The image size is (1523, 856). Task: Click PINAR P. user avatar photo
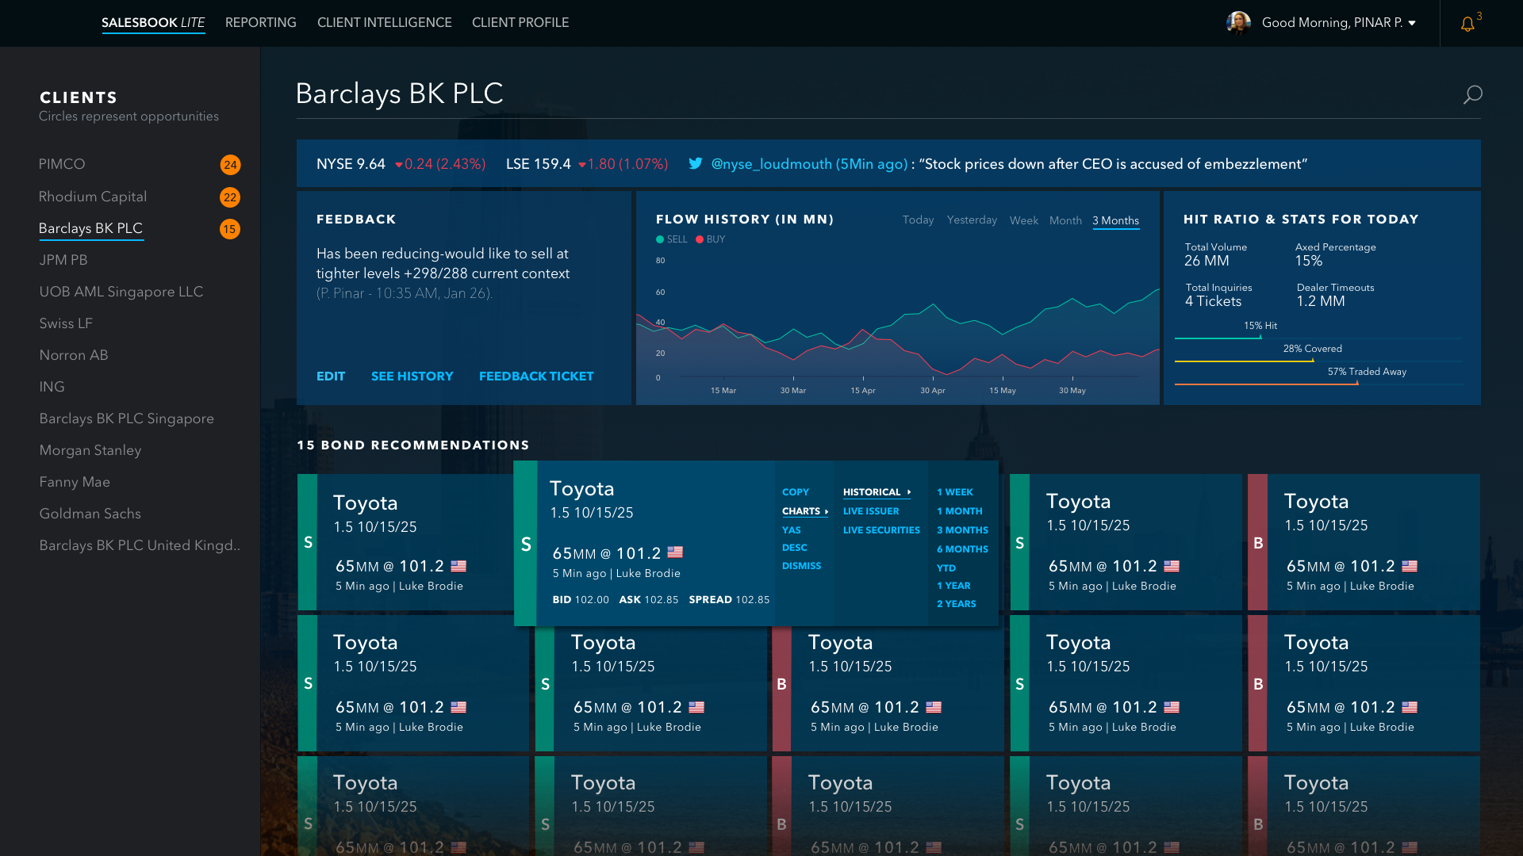click(1238, 23)
